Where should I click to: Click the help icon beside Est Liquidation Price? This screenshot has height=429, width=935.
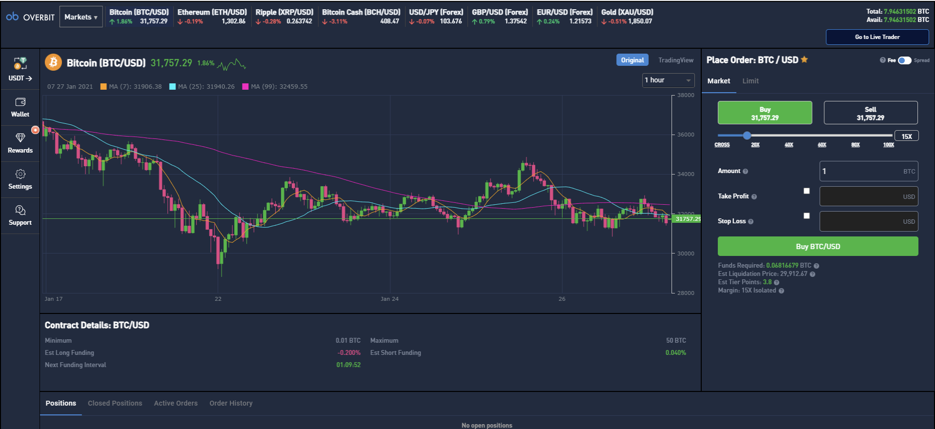pos(813,274)
